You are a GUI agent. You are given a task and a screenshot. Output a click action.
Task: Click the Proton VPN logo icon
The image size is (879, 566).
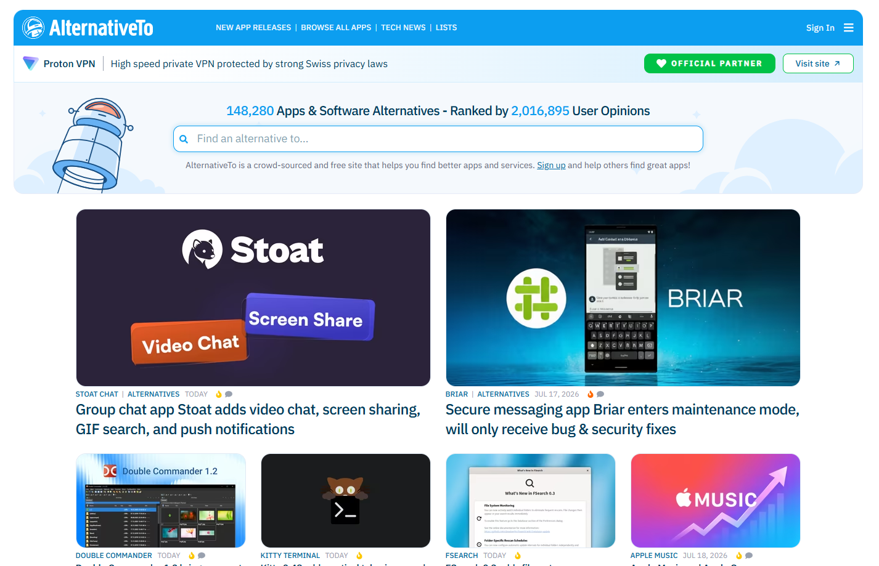30,63
